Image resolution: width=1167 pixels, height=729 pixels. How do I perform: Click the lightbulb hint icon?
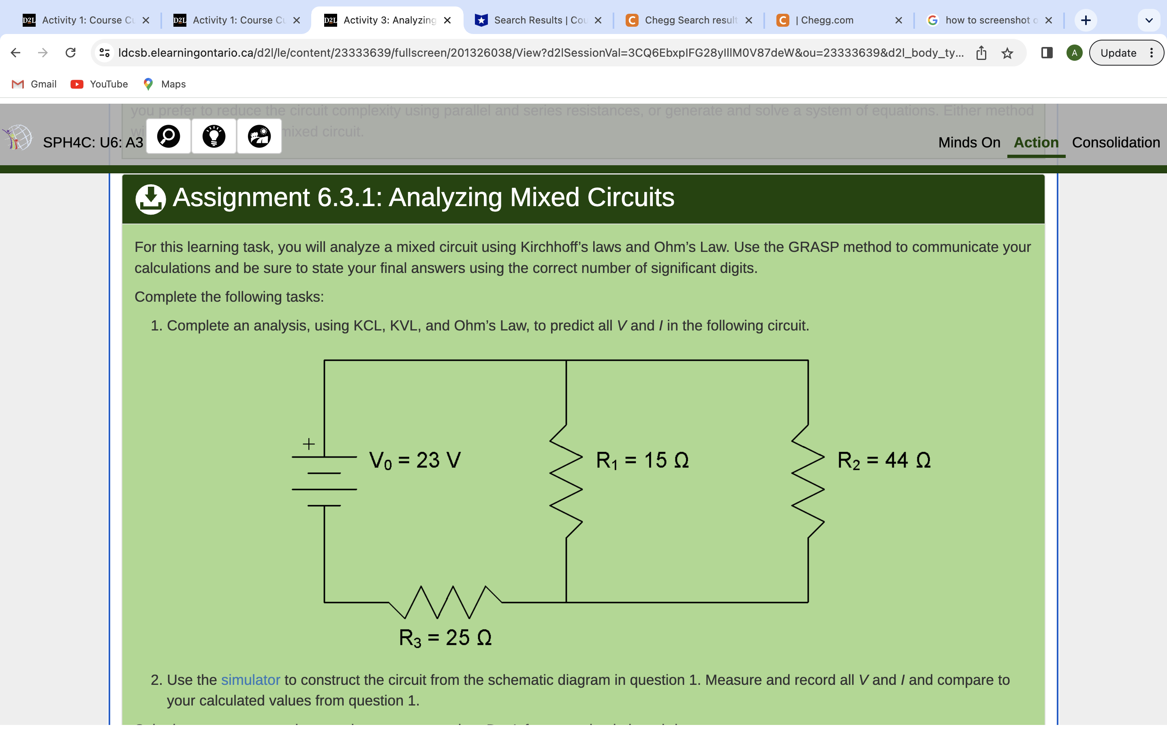point(213,136)
